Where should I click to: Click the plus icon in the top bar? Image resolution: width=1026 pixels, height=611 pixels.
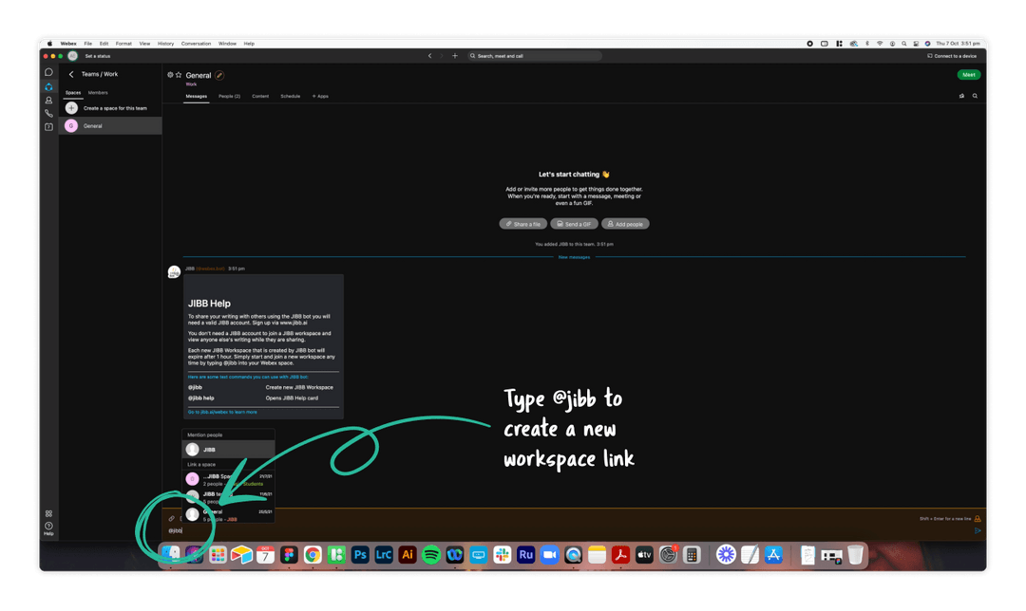[455, 56]
